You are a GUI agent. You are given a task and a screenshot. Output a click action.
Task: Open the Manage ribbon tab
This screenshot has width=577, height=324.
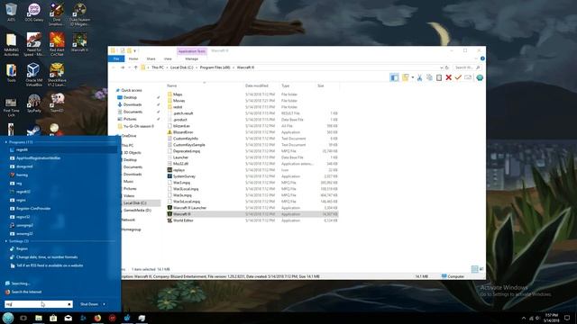192,58
